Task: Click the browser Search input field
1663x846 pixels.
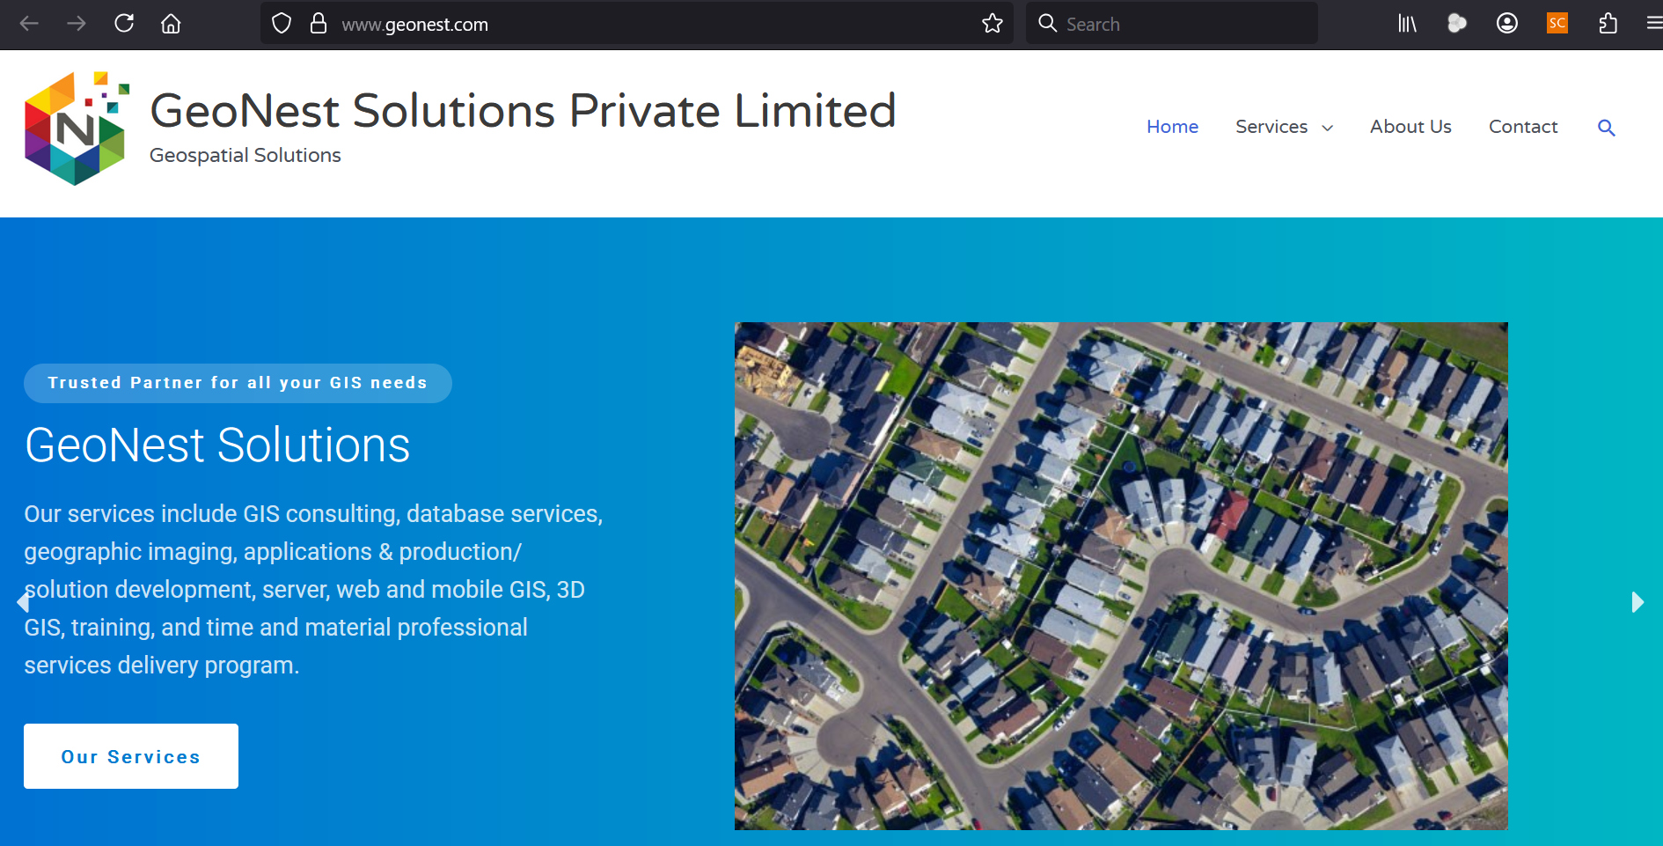Action: pyautogui.click(x=1172, y=24)
